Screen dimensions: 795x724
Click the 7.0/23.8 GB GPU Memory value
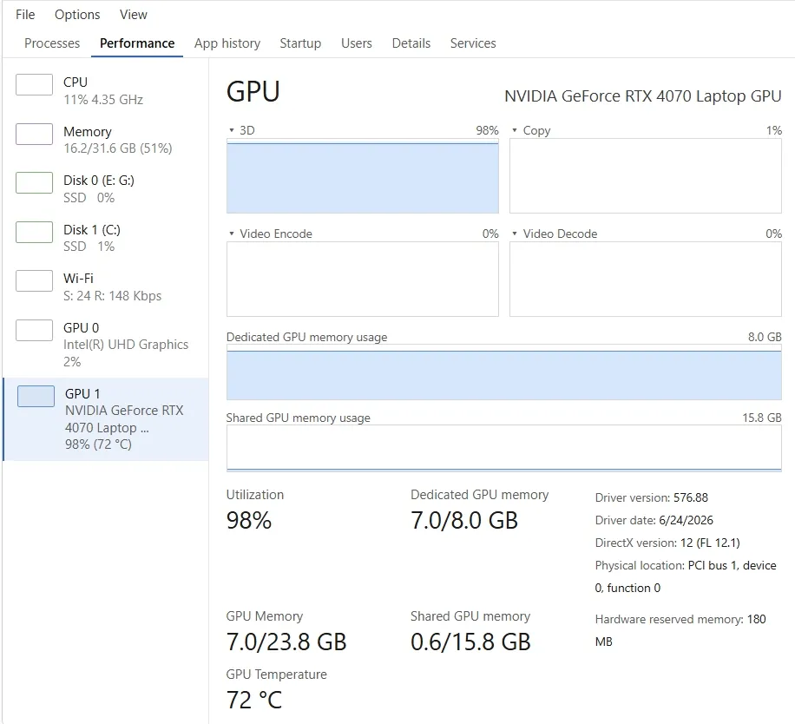(286, 642)
